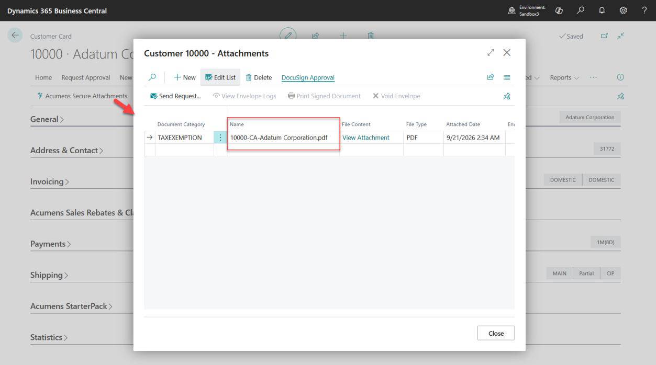Open the Request Approval menu

pos(86,77)
